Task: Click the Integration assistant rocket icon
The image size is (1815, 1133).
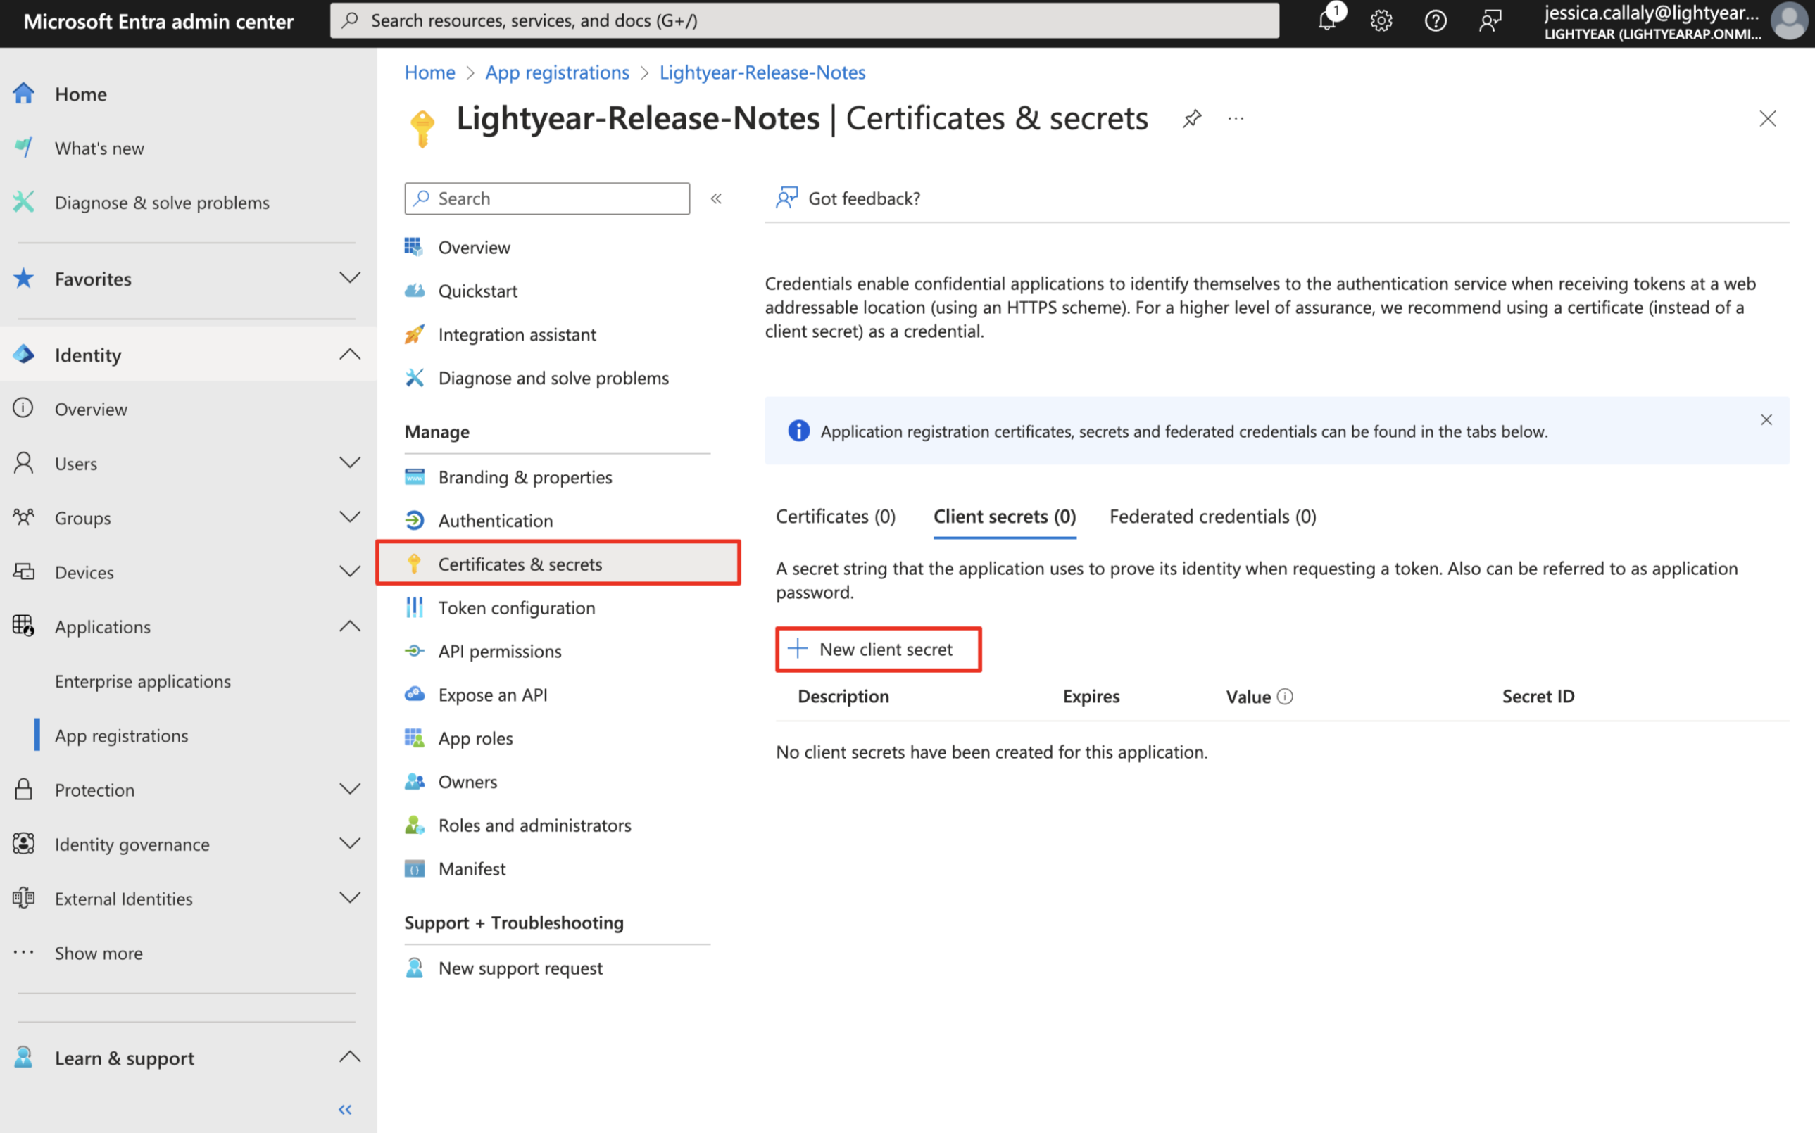Action: tap(414, 334)
